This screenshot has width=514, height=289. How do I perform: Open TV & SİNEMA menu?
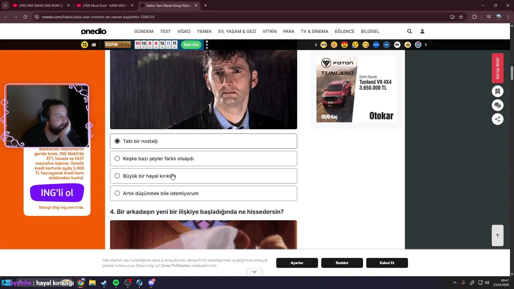click(314, 31)
